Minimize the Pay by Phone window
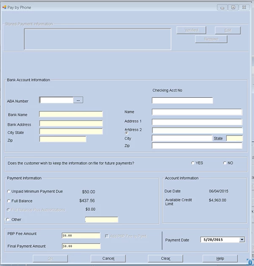This screenshot has height=266, width=254. [222, 7]
